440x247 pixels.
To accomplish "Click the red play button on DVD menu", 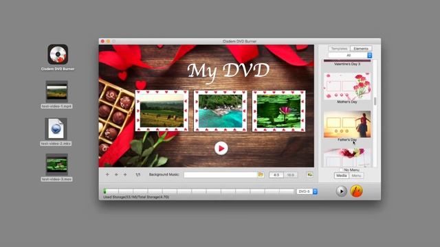I will [x=221, y=148].
